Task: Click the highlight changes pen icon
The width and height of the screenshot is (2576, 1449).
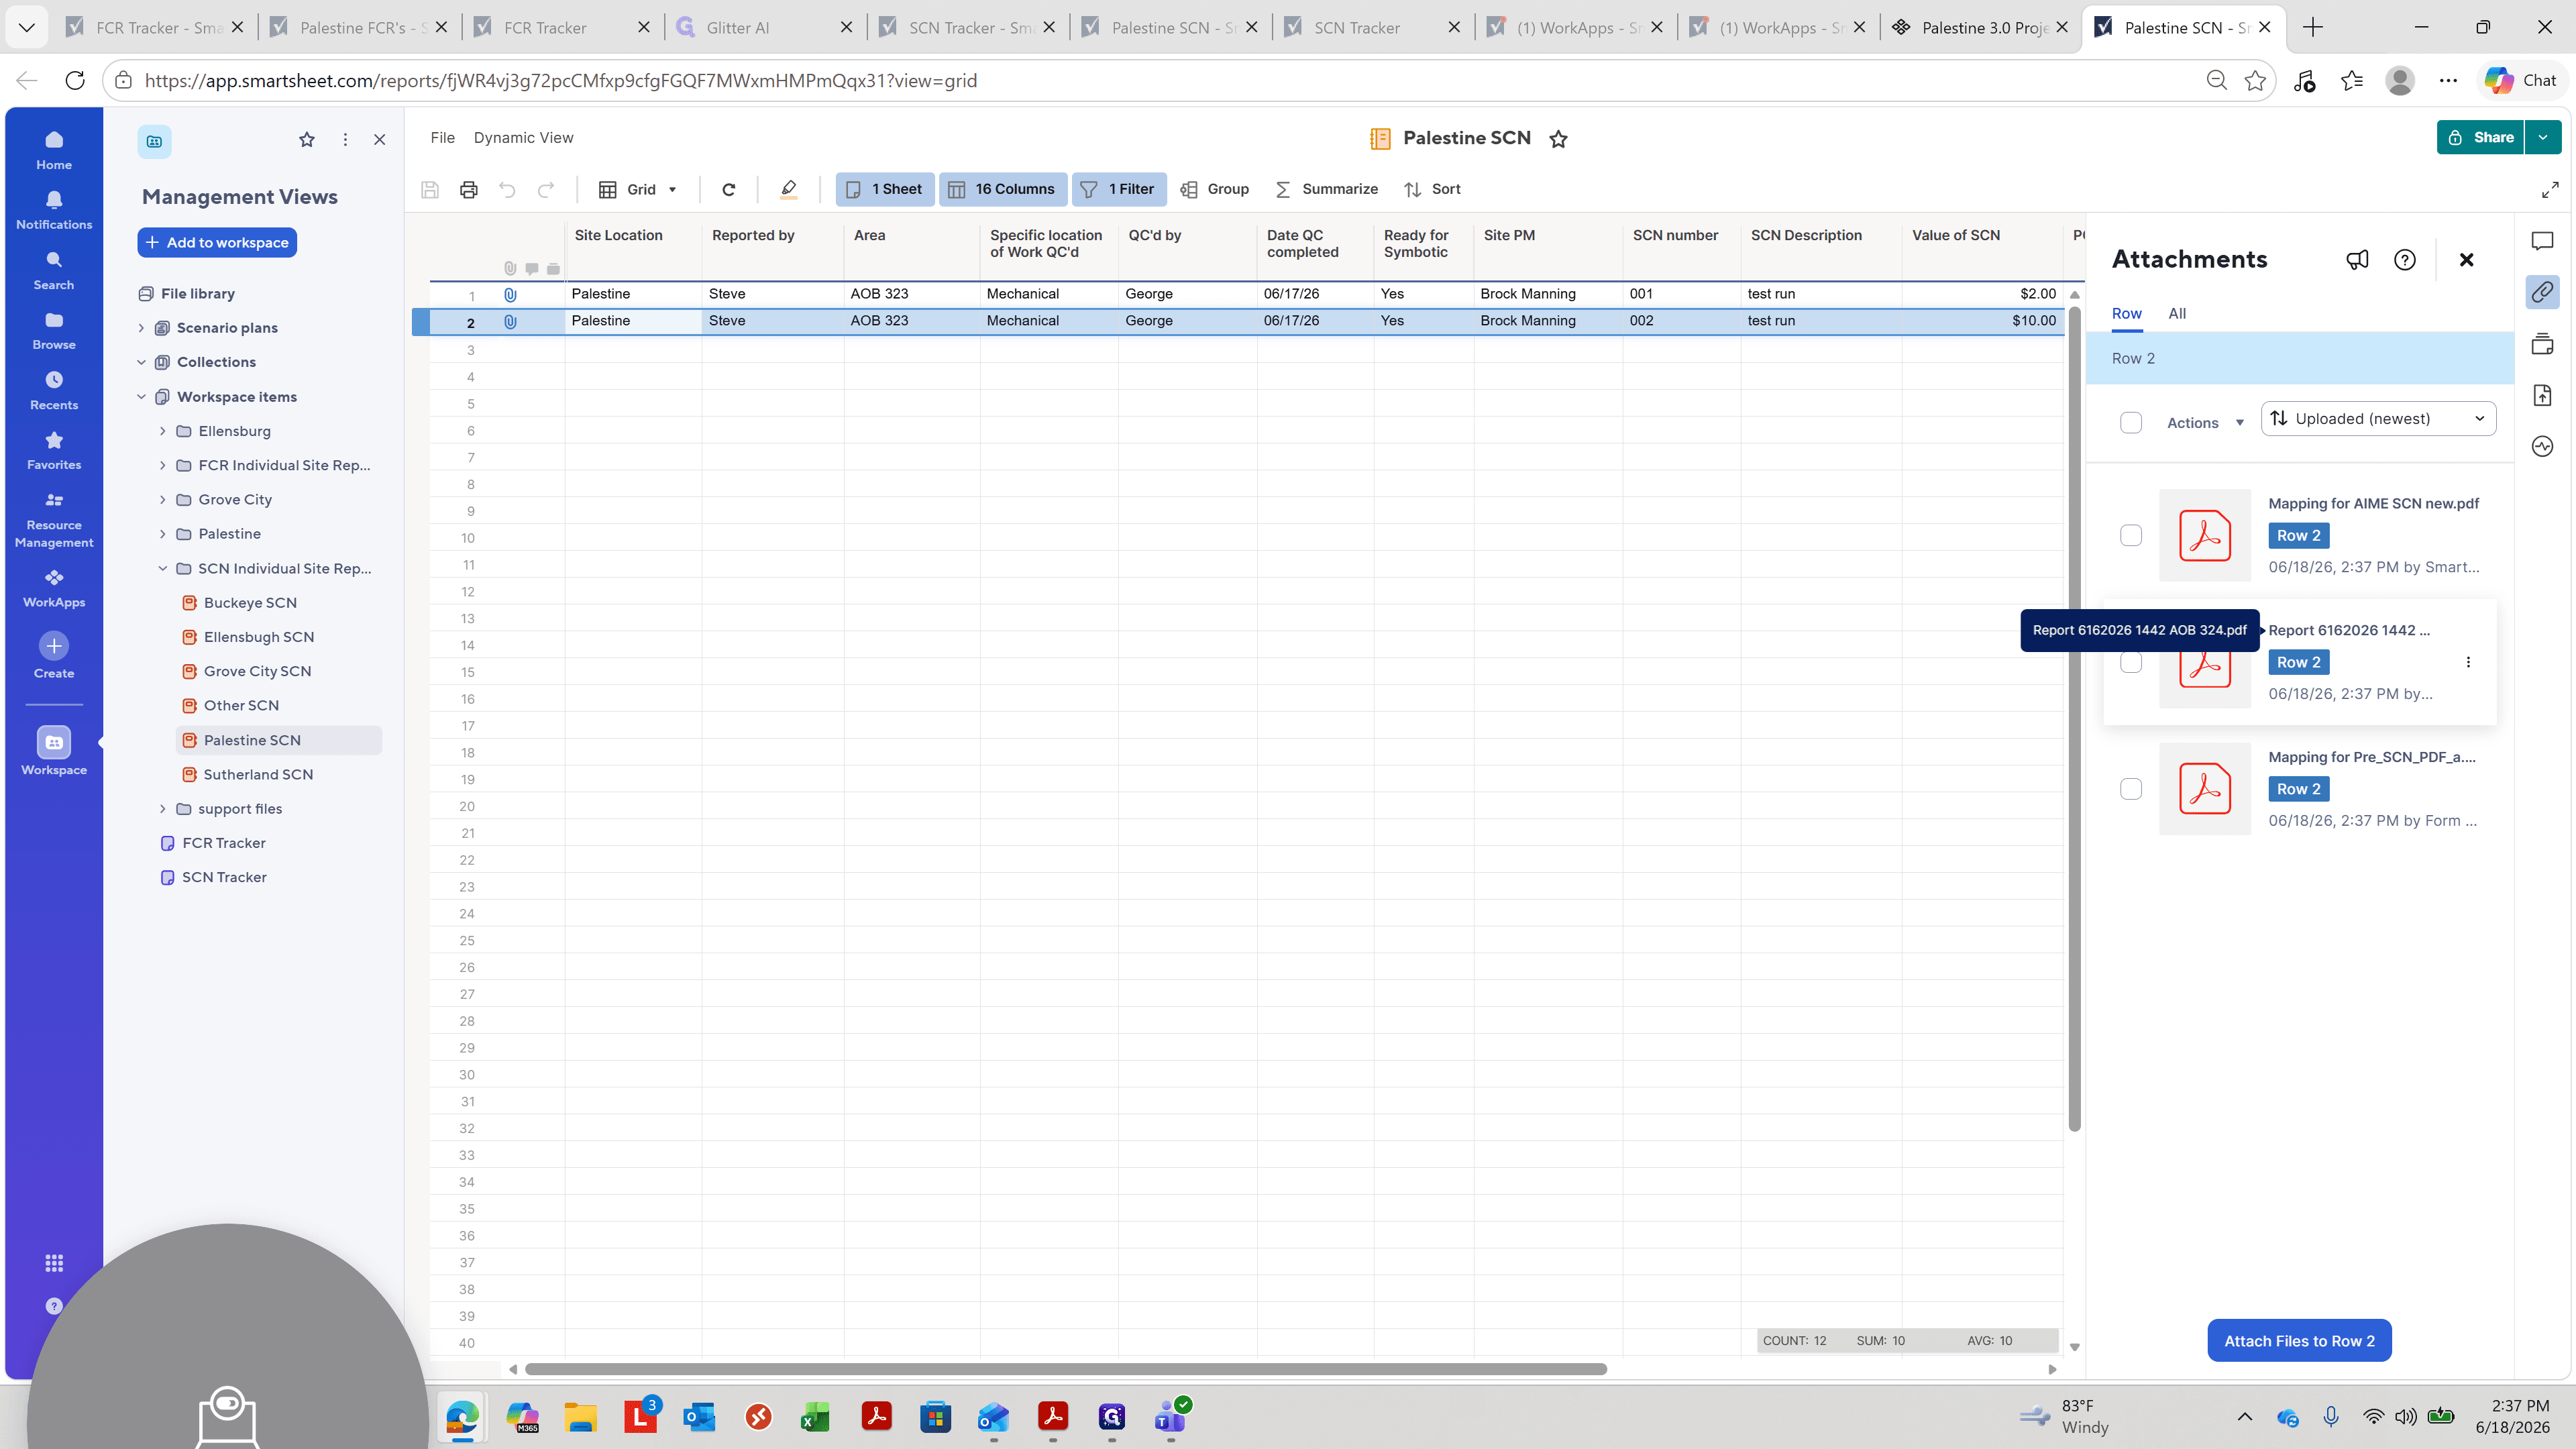Action: click(788, 189)
